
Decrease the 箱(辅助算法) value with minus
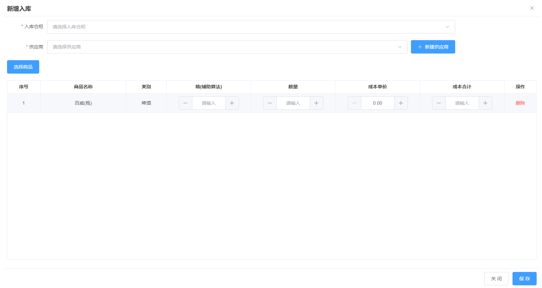click(185, 103)
